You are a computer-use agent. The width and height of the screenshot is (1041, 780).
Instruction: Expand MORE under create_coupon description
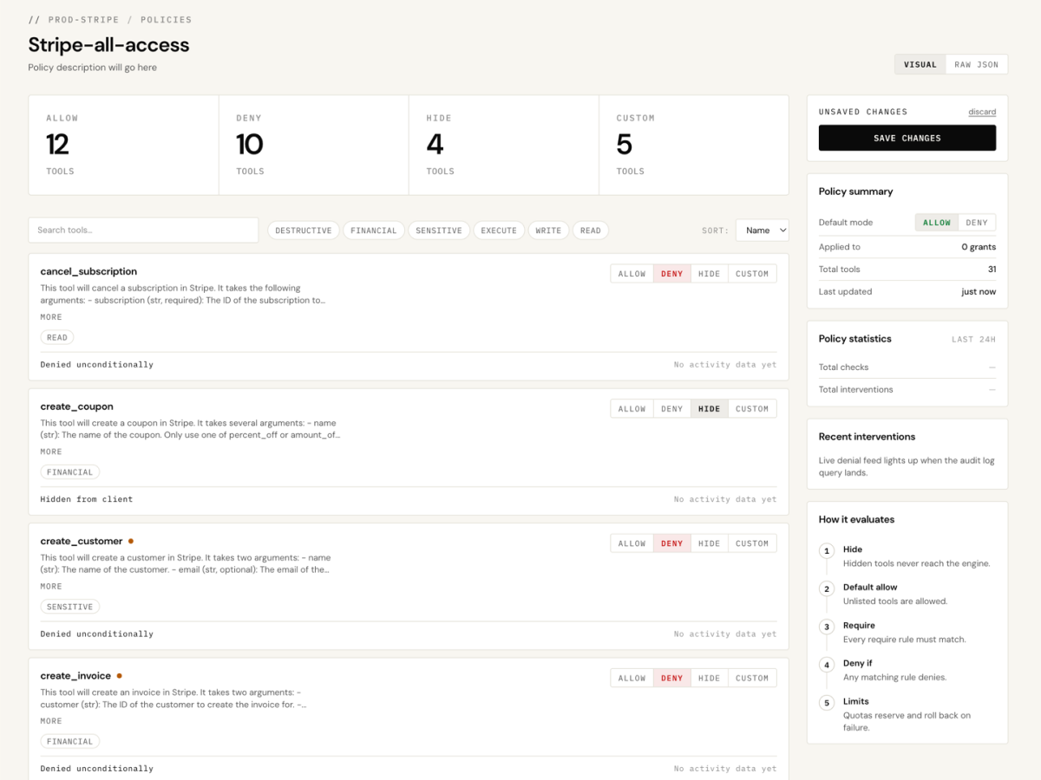coord(51,452)
